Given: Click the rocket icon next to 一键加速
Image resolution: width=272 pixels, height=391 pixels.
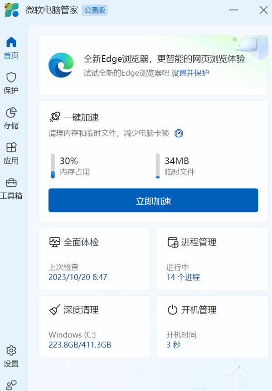Looking at the screenshot, I should pyautogui.click(x=54, y=117).
